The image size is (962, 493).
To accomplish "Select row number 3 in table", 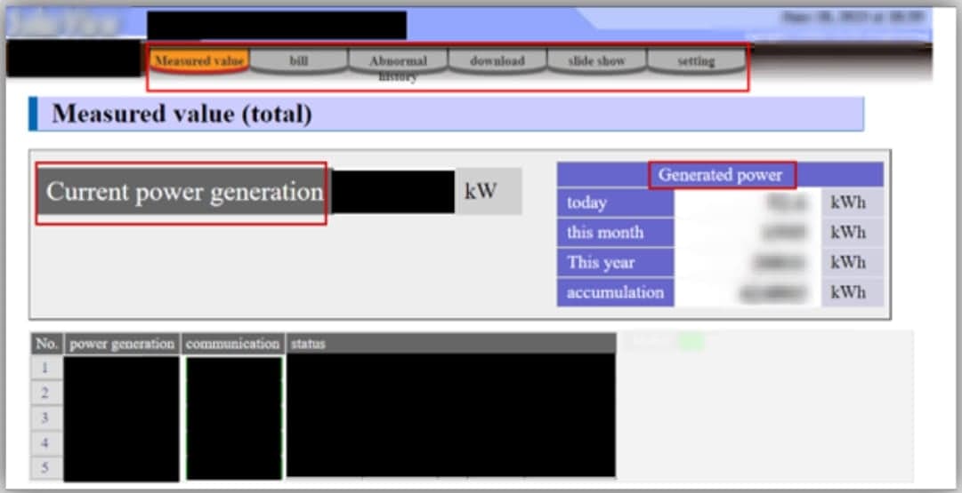I will coord(46,417).
